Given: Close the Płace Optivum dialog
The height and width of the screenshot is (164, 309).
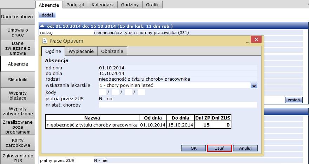Looking at the screenshot, I should (x=256, y=39).
